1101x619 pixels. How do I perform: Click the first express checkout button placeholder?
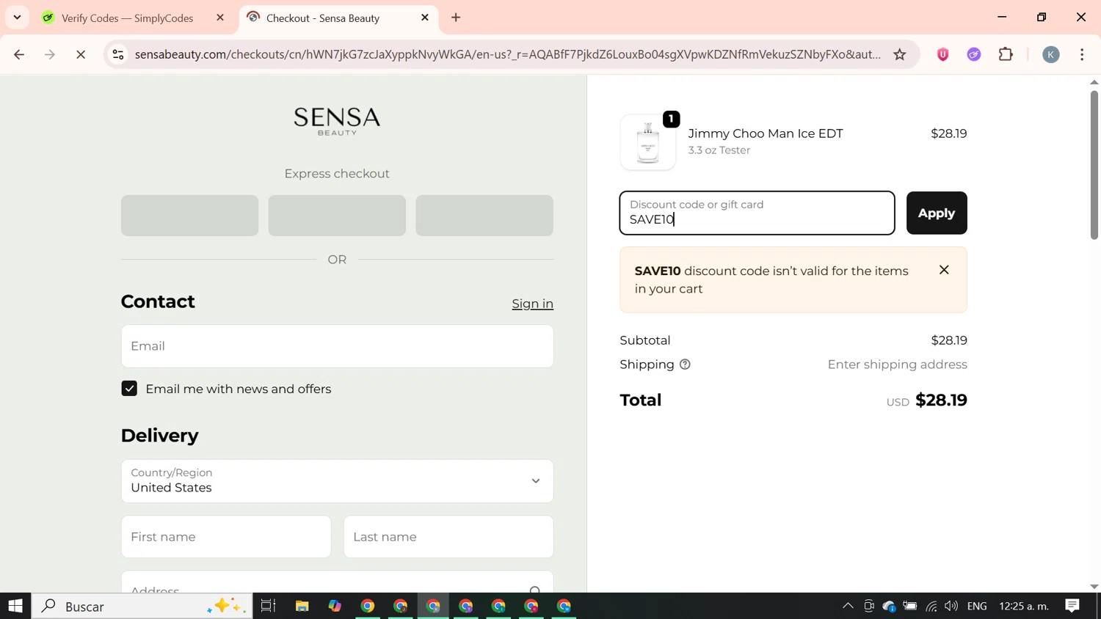coord(189,216)
